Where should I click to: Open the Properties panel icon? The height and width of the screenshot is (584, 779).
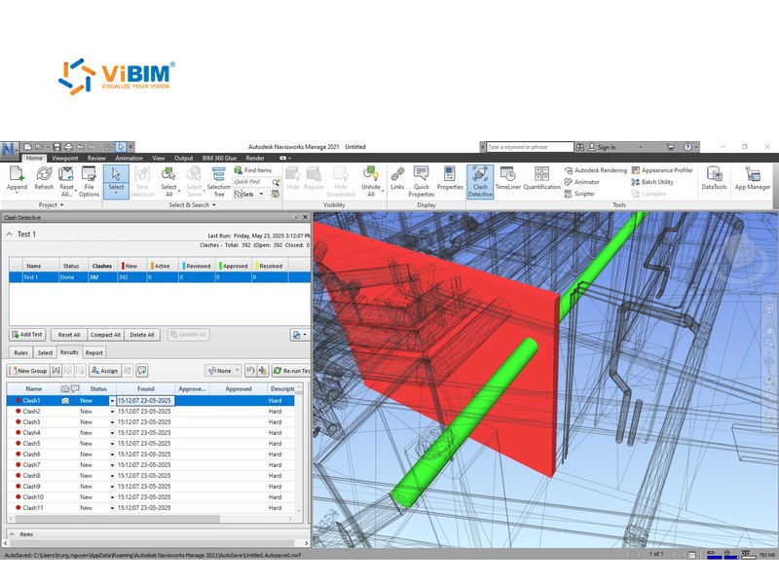click(450, 179)
